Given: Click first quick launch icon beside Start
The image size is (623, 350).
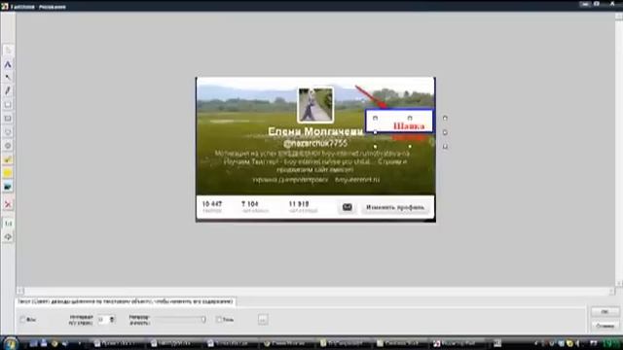Looking at the screenshot, I should tap(33, 343).
